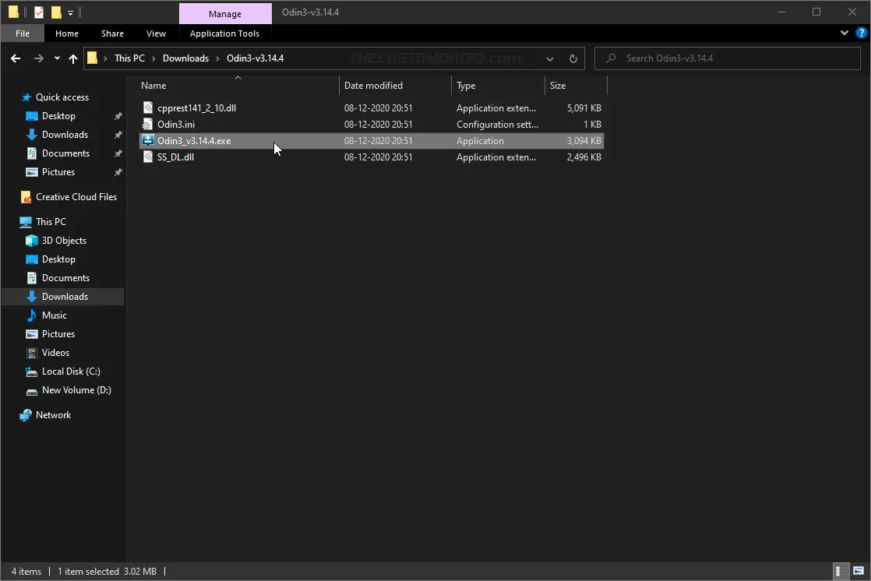Viewport: 871px width, 581px height.
Task: Open the Application Tools ribbon tab
Action: (x=225, y=33)
